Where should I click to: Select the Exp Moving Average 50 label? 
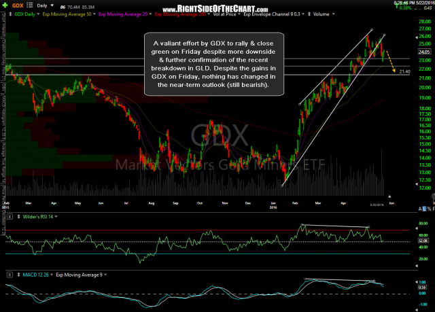[x=67, y=14]
